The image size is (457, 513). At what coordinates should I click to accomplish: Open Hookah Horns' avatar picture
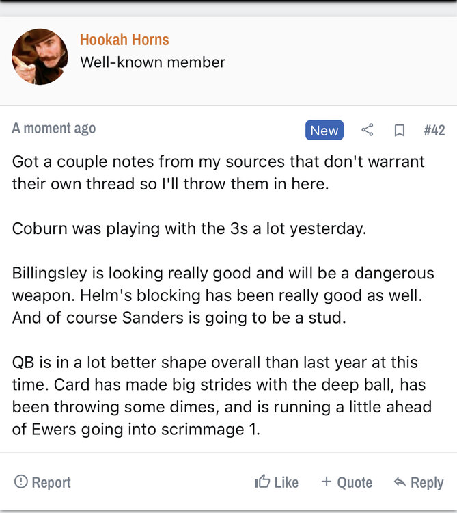pyautogui.click(x=40, y=57)
